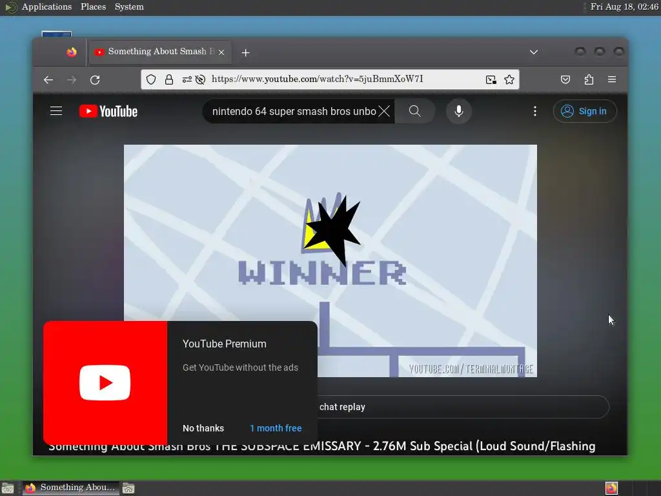The image size is (661, 496).
Task: Click the address bar URL
Action: (x=317, y=79)
